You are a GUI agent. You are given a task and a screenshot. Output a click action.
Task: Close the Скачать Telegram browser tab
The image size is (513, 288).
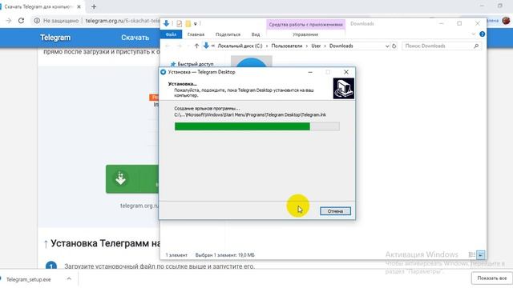coord(79,6)
